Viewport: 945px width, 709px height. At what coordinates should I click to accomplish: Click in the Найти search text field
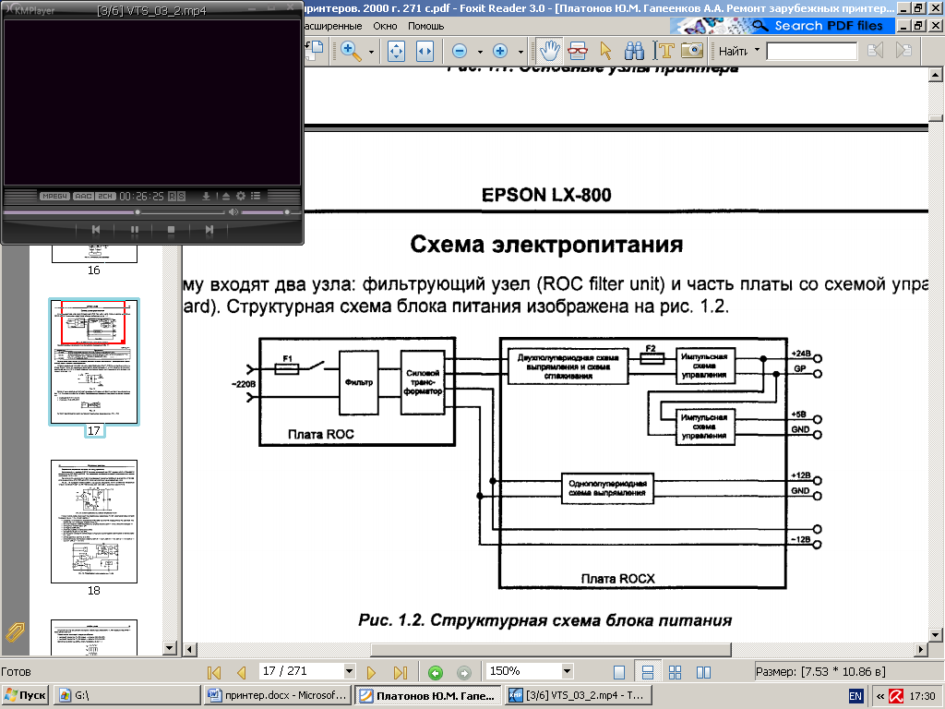(x=811, y=52)
